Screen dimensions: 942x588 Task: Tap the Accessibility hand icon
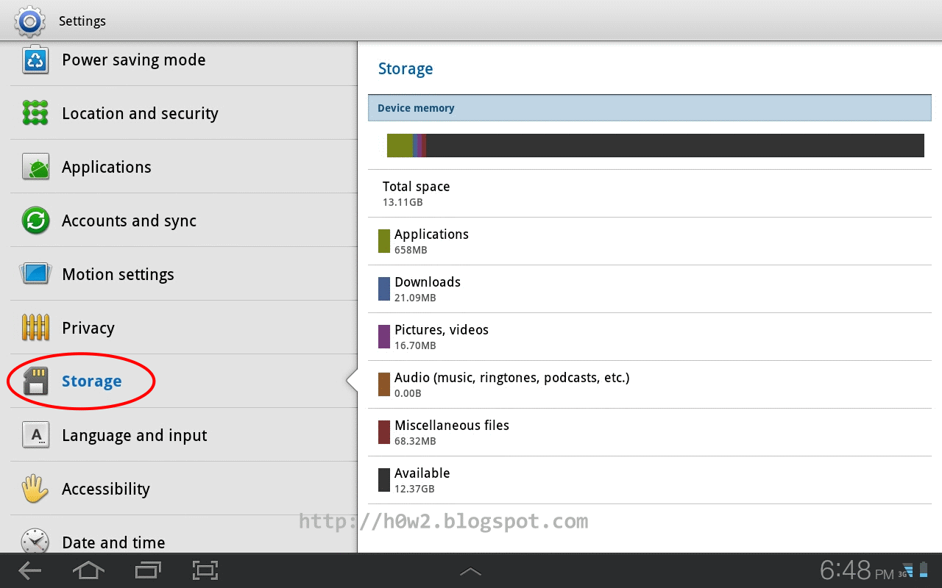click(x=35, y=489)
